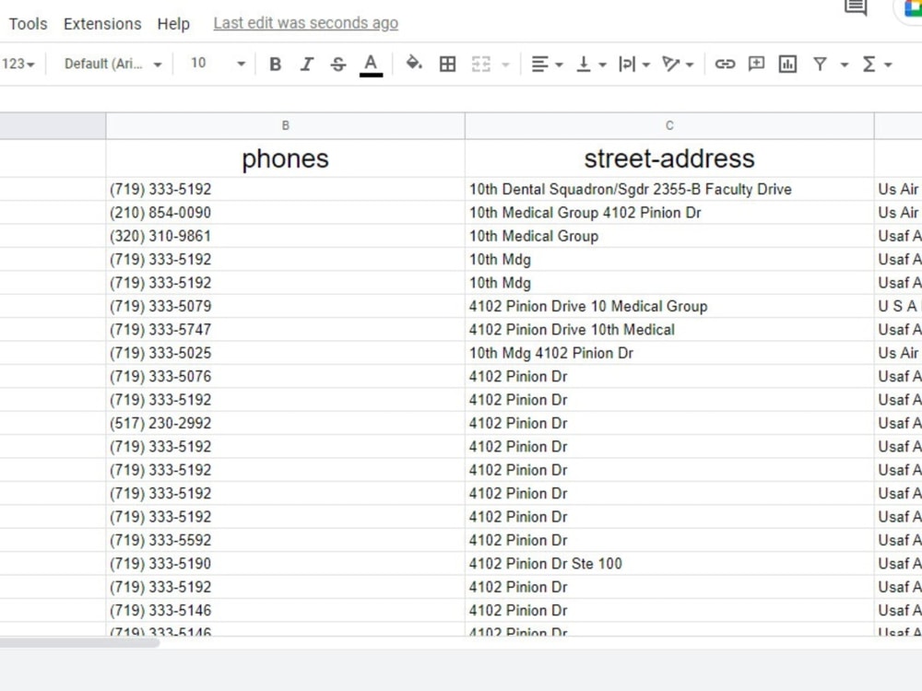Expand merge cells options arrow
This screenshot has width=922, height=691.
coord(505,64)
